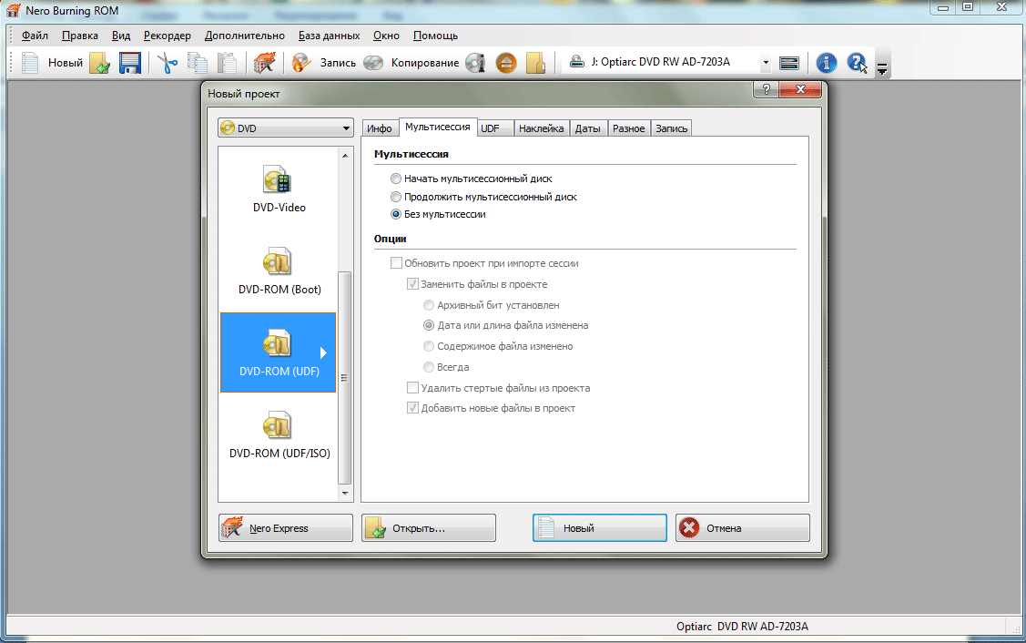Close the Новый проект dialog
1026x643 pixels.
[x=800, y=89]
